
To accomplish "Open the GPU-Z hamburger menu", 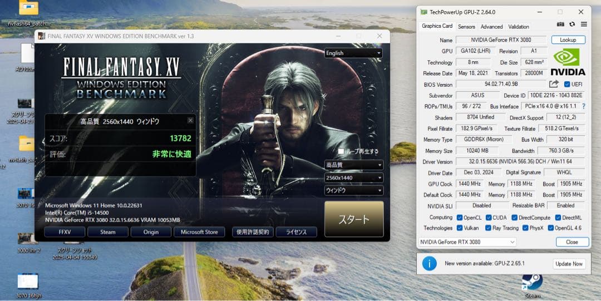I will (584, 24).
